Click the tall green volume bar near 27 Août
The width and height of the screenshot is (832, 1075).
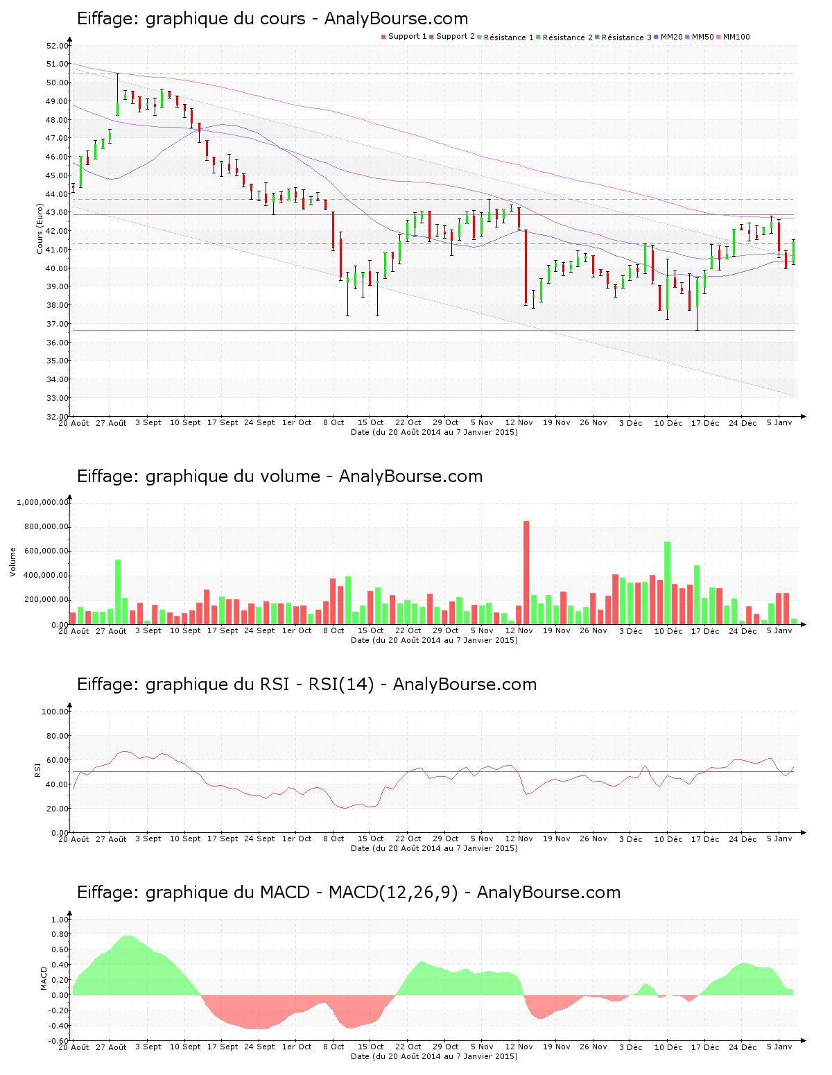point(118,592)
